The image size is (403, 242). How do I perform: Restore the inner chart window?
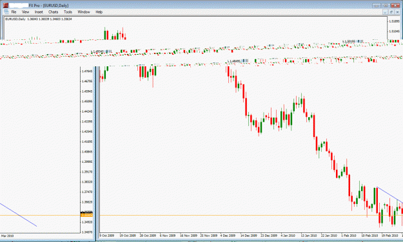(391, 12)
